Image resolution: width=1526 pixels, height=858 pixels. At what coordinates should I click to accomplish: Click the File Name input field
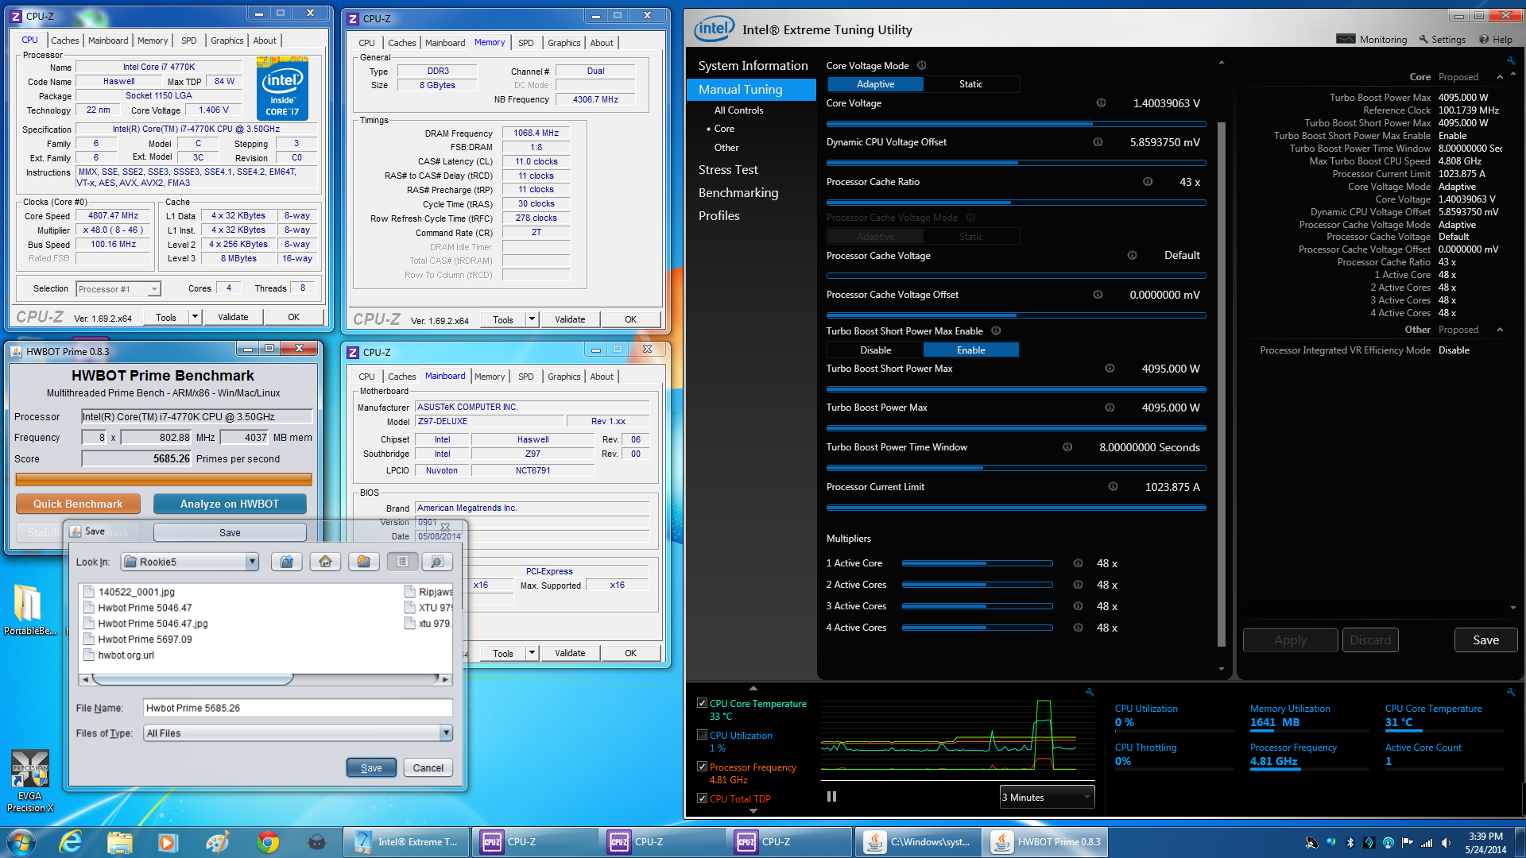(298, 708)
